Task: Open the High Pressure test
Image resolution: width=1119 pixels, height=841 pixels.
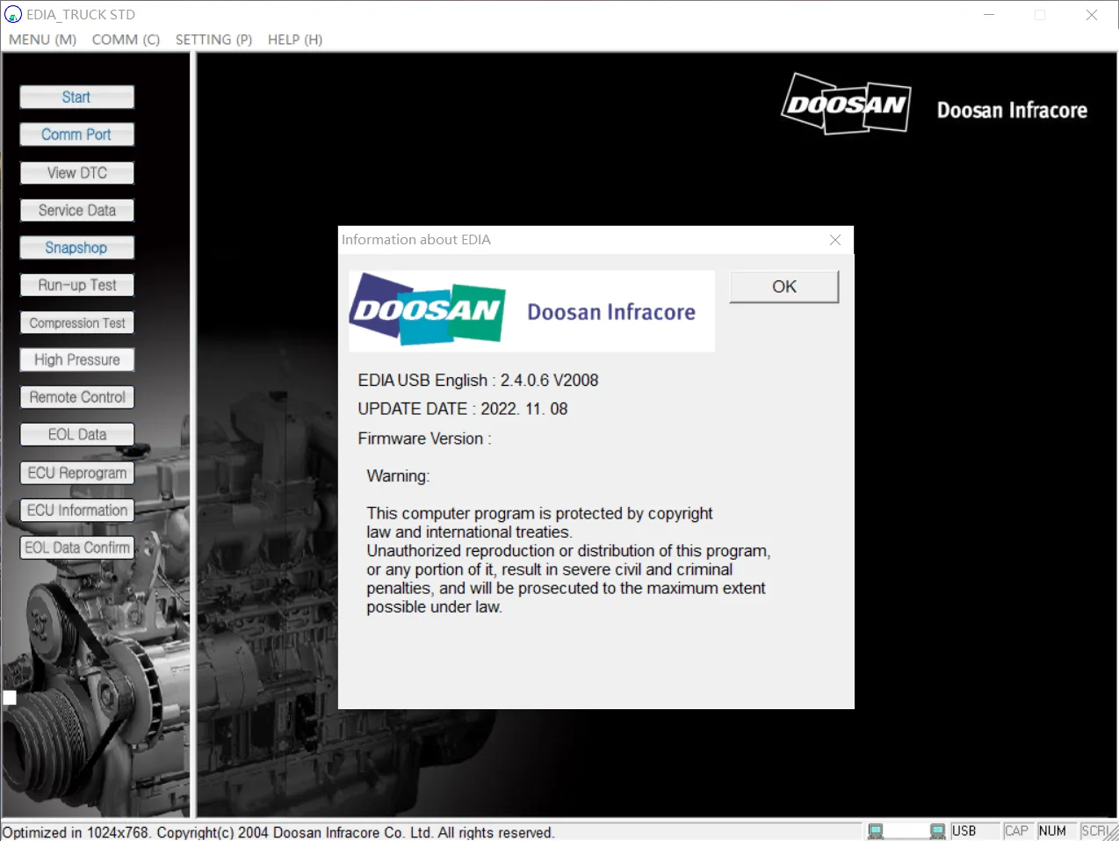Action: 76,360
